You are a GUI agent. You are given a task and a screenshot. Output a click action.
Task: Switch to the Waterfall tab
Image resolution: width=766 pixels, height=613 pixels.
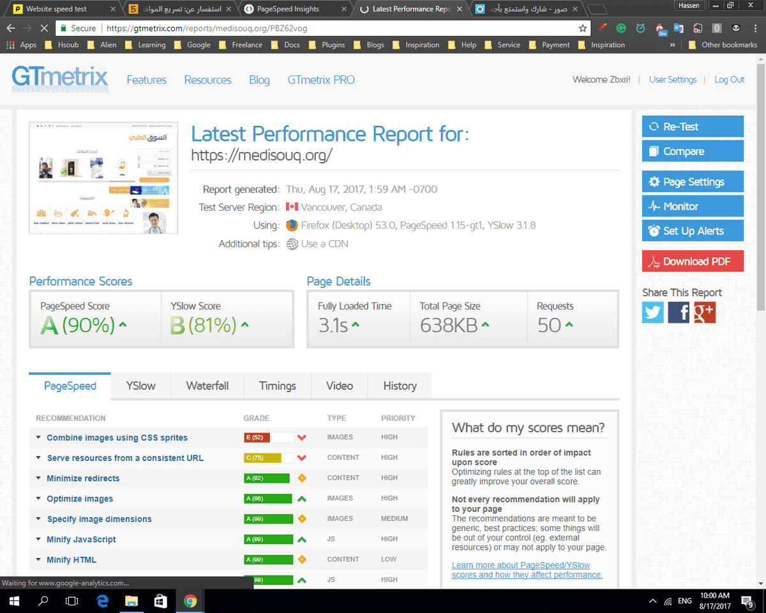(x=207, y=386)
